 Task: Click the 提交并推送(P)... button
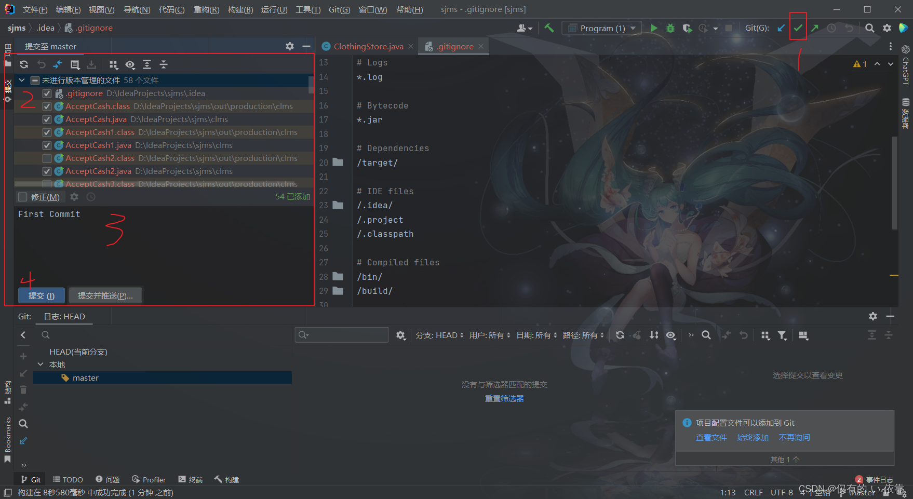pyautogui.click(x=105, y=295)
